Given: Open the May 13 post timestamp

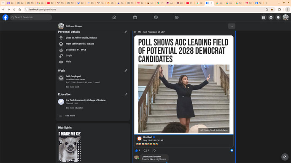Looking at the screenshot, I should click(x=151, y=140).
